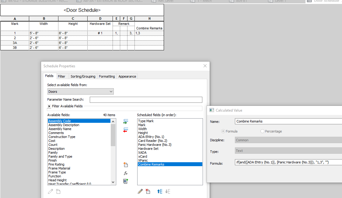Viewport: 342px width, 198px height.
Task: Open the Appearance tab
Action: point(127,76)
